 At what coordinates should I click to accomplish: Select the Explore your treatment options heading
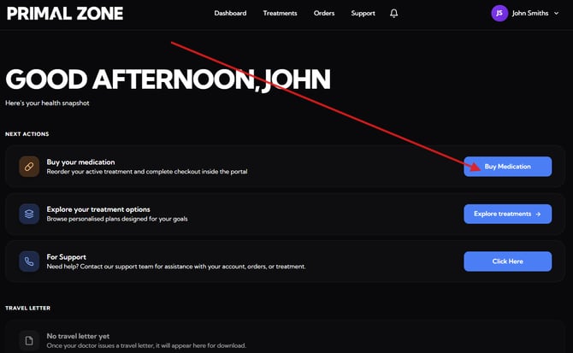tap(97, 209)
